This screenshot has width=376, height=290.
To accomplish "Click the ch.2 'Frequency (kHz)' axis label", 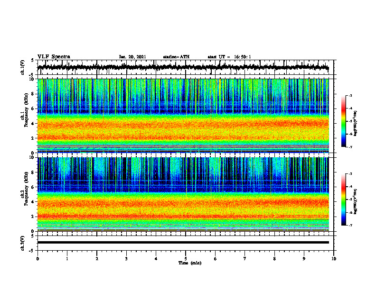I will 26,189.
